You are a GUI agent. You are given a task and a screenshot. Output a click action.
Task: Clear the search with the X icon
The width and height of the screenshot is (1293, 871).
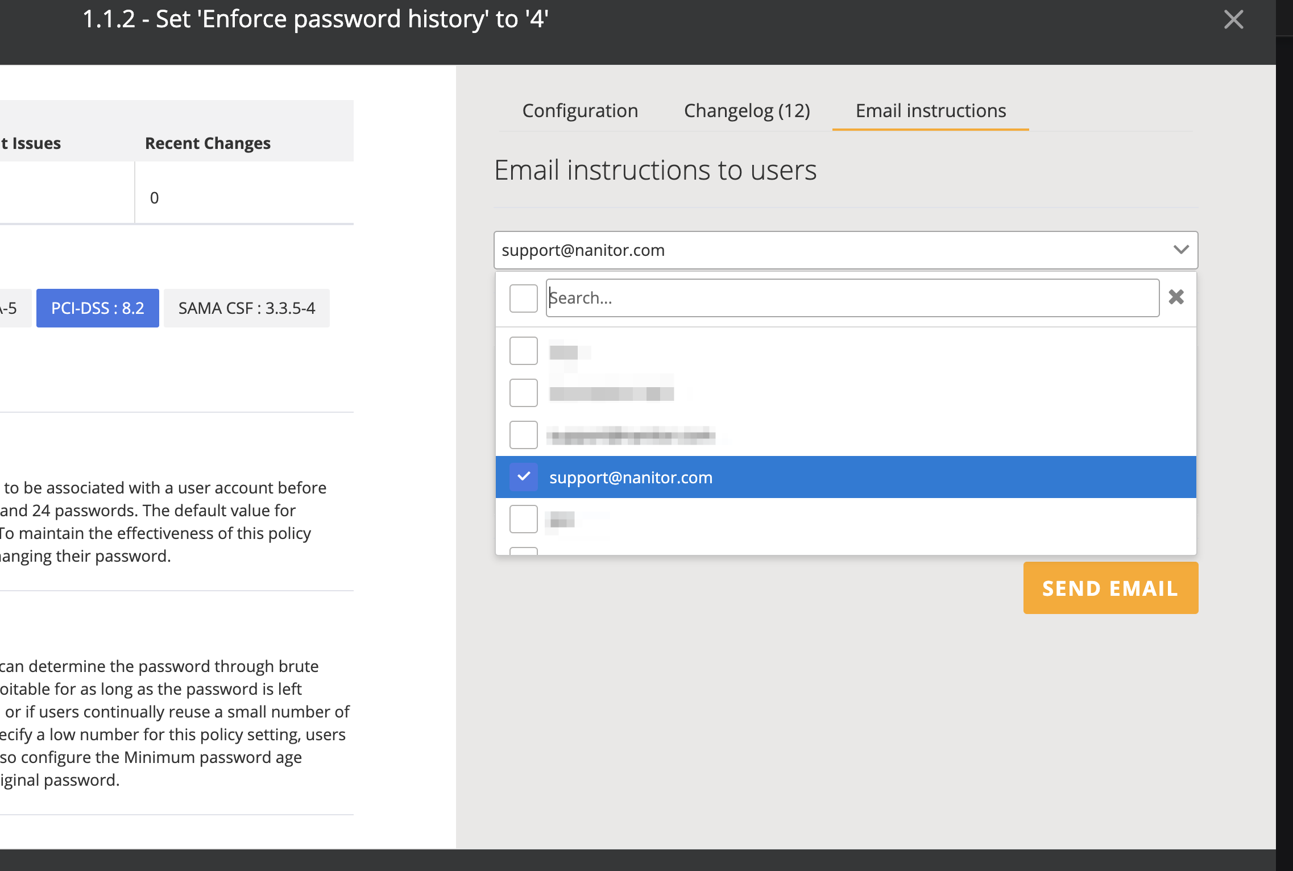(1176, 297)
